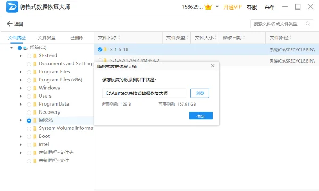
Task: Select System Volume Information folder
Action: (66, 128)
